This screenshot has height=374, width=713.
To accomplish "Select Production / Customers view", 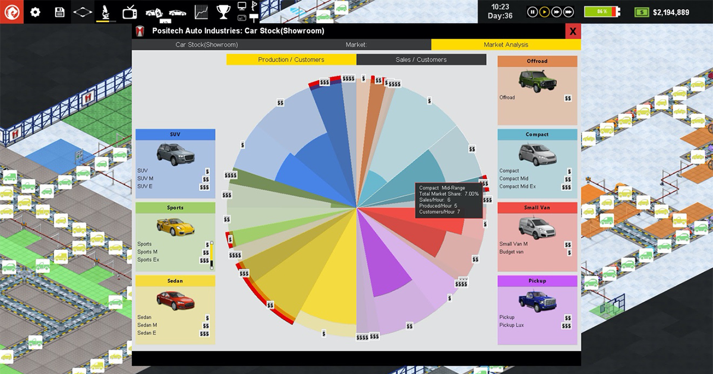I will (x=291, y=59).
